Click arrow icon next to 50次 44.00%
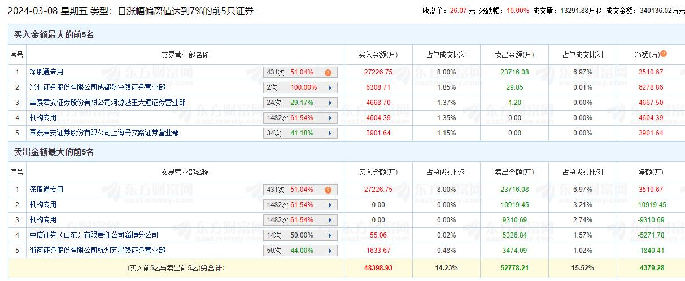The height and width of the screenshot is (281, 685). coord(329,251)
